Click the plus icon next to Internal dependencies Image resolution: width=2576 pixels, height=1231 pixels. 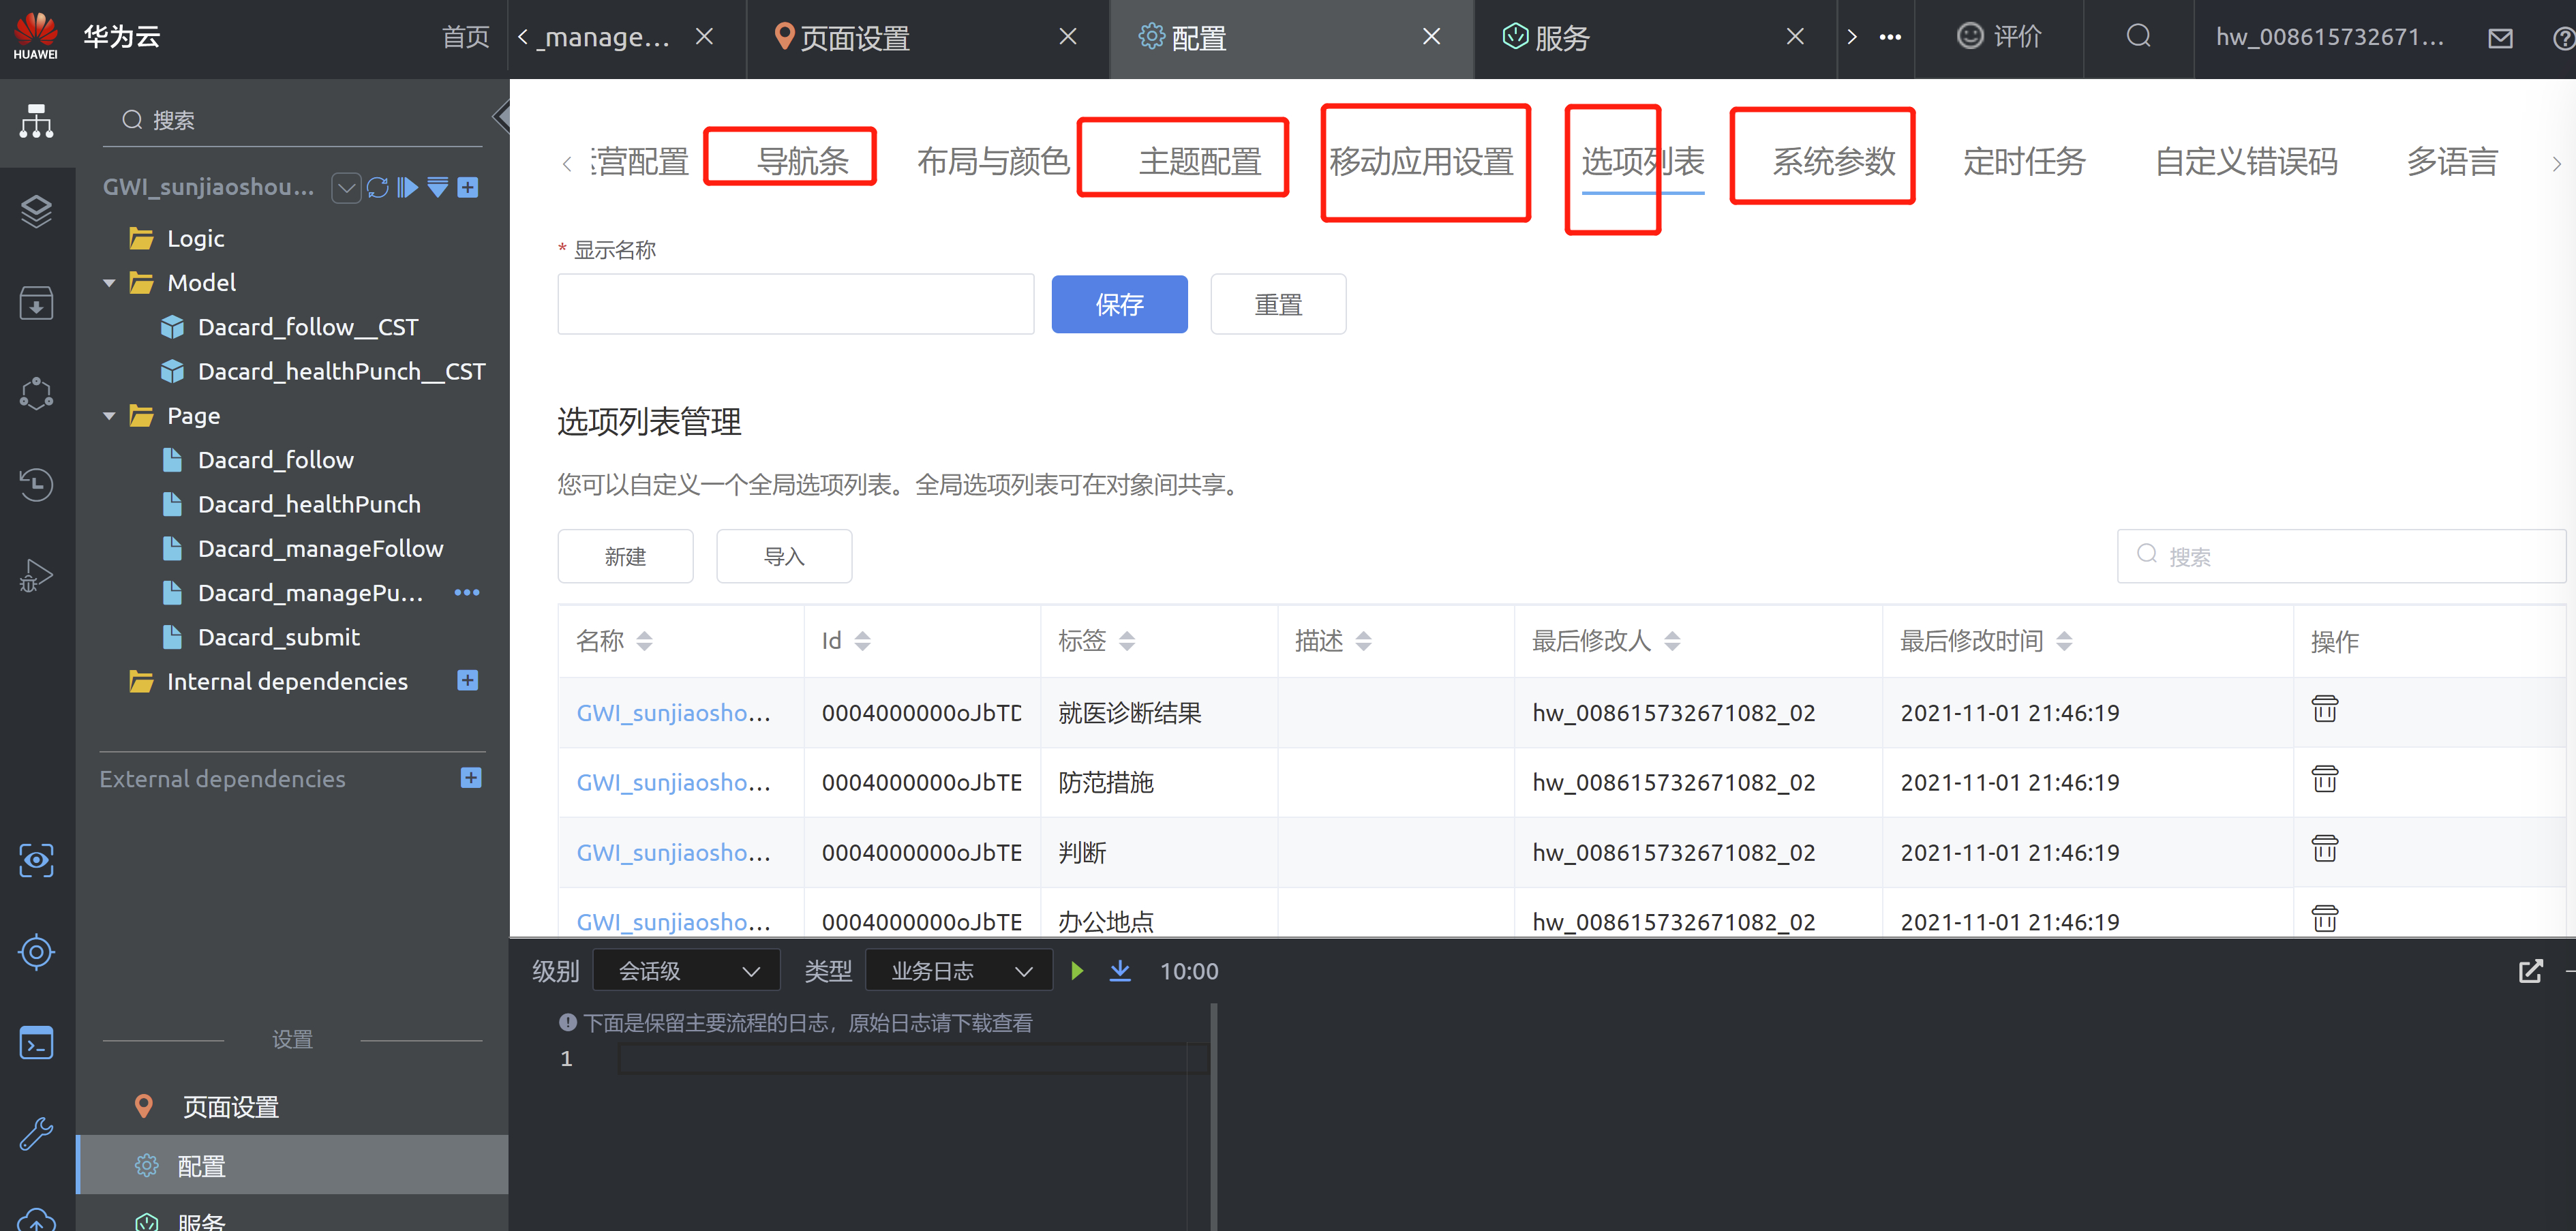point(467,680)
